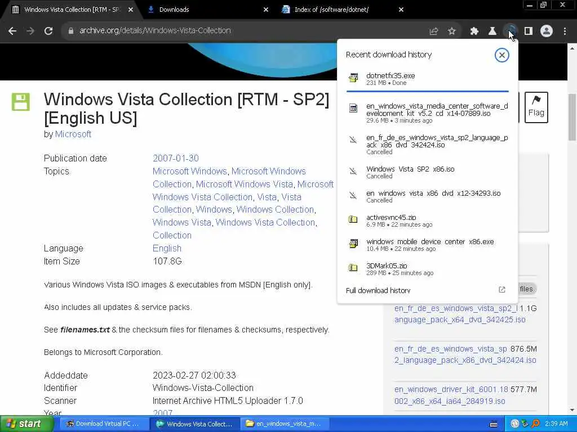Screen dimensions: 577x432
Task: Switch to en_windows_vista_m folder taskbar window
Action: (284, 424)
